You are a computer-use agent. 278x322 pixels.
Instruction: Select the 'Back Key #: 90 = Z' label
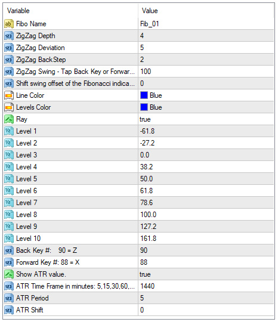click(47, 250)
